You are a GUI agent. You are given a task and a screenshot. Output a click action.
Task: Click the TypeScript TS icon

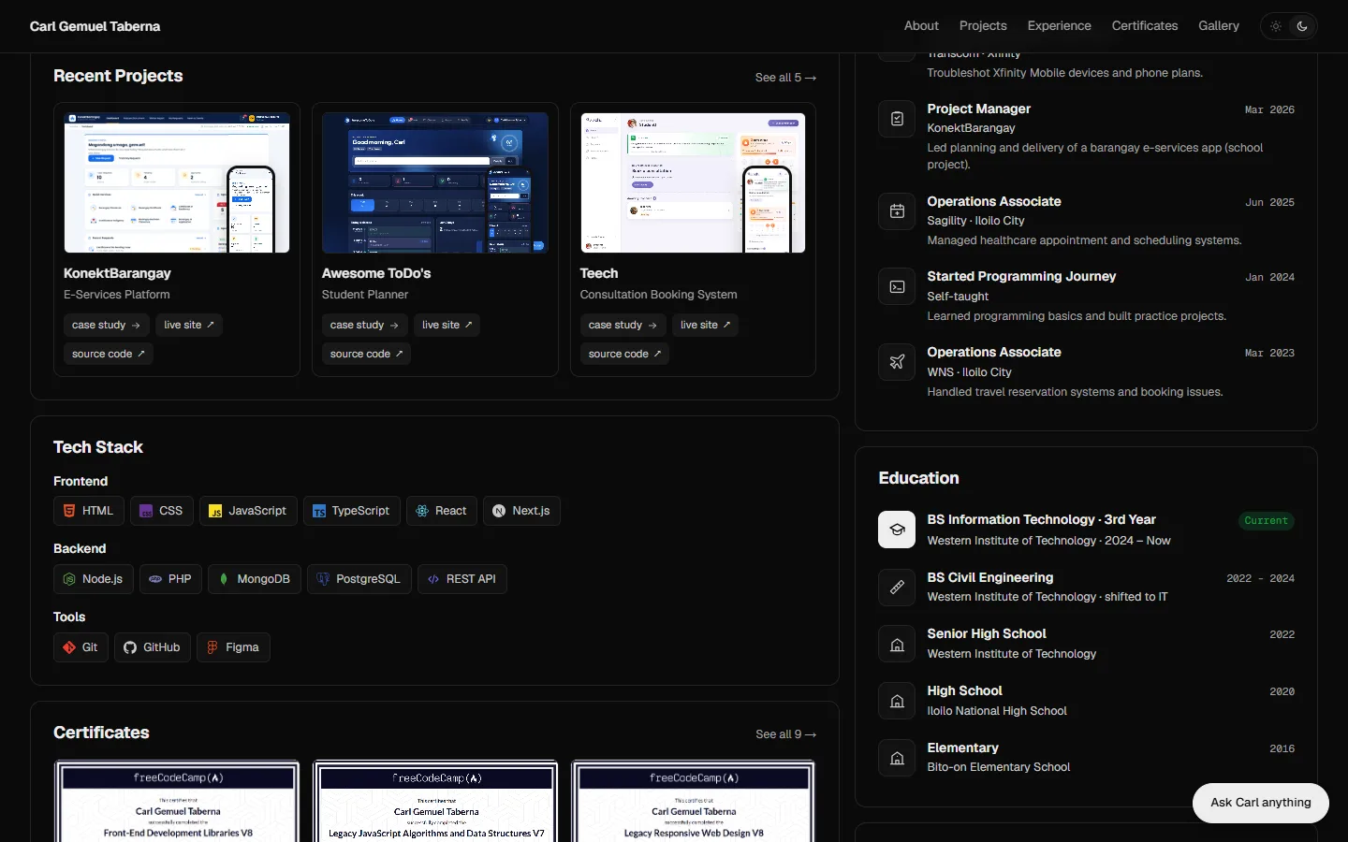[x=319, y=511]
